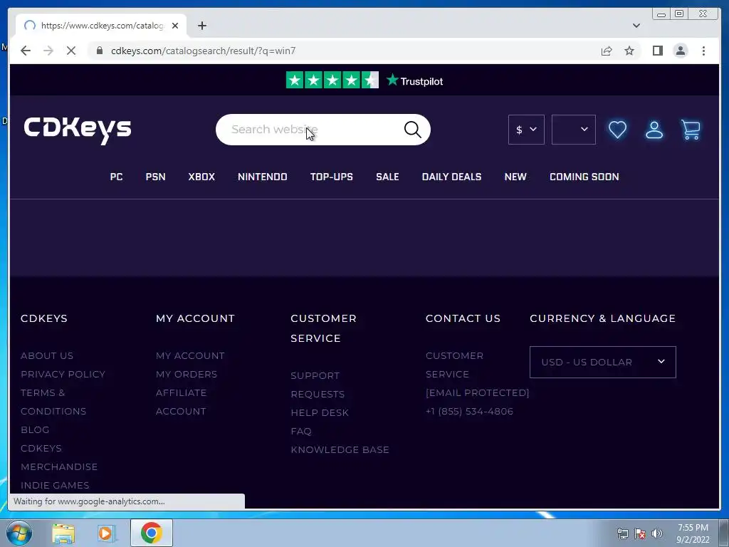The height and width of the screenshot is (547, 729).
Task: Open About Us footer link
Action: [47, 356]
